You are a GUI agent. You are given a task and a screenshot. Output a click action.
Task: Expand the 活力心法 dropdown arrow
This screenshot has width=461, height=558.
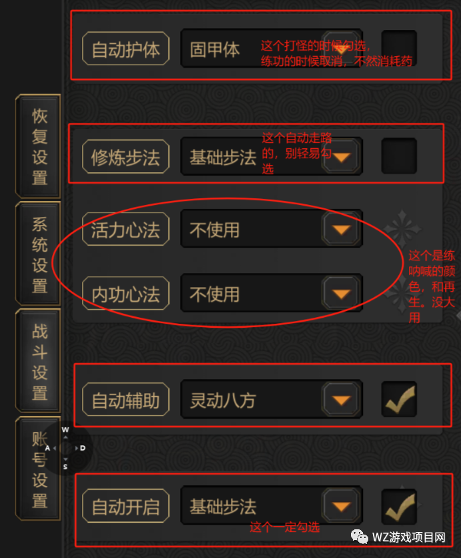342,229
